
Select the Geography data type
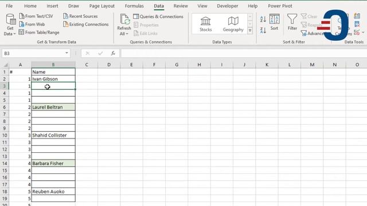pos(233,24)
